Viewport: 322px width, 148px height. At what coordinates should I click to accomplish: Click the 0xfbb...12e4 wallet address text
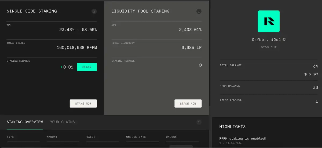pyautogui.click(x=266, y=40)
